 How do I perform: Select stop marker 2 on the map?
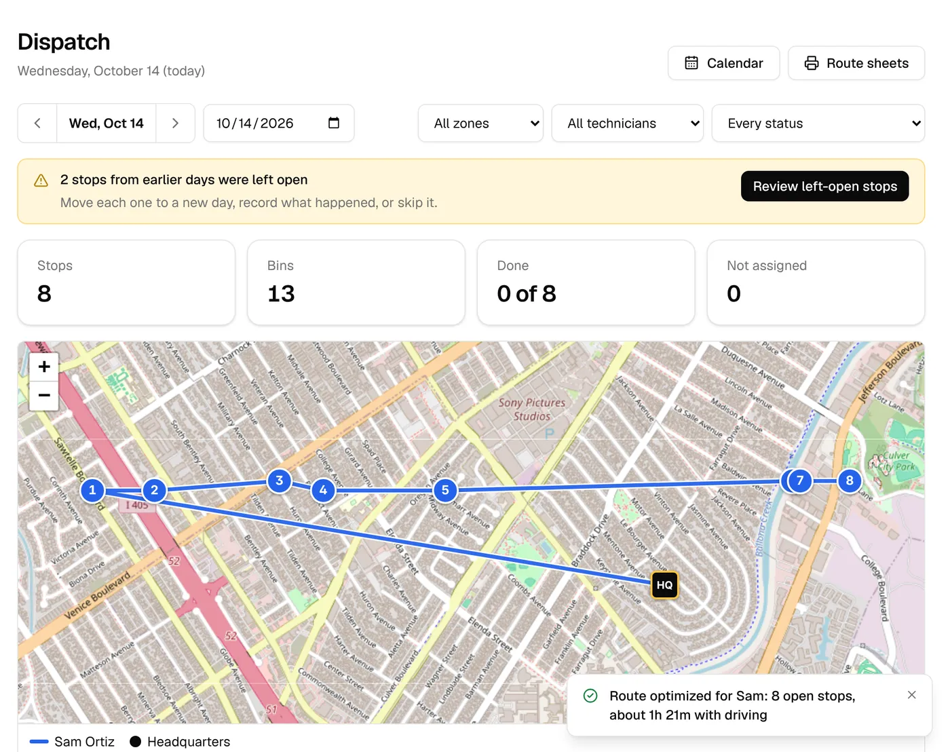pyautogui.click(x=155, y=490)
